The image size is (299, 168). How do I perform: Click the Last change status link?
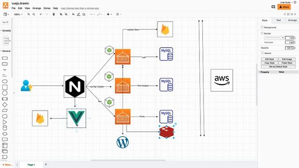point(80,8)
